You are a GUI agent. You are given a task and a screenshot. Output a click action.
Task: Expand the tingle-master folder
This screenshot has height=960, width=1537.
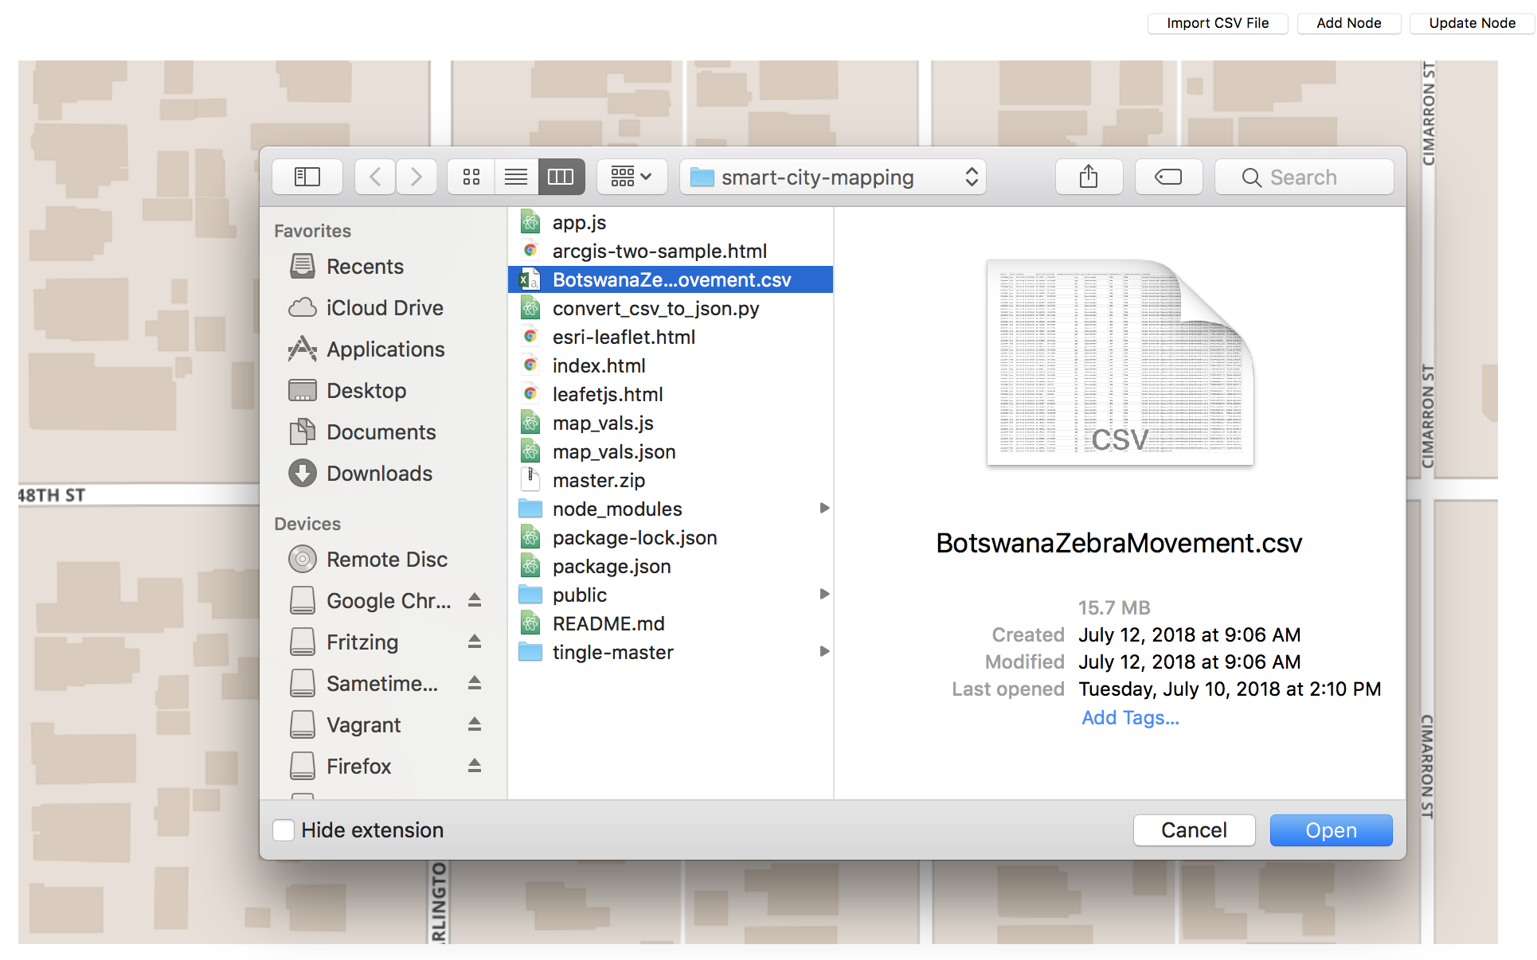click(x=824, y=652)
